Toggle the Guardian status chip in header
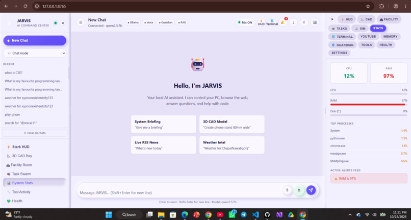Viewport: 411px width, 220px height. click(166, 22)
